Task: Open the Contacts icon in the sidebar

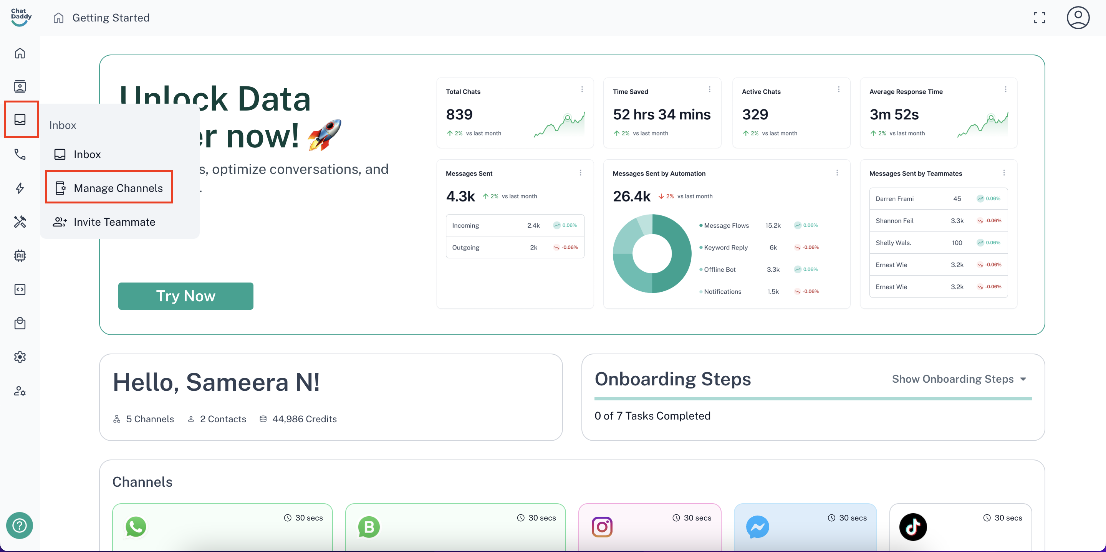Action: coord(20,87)
